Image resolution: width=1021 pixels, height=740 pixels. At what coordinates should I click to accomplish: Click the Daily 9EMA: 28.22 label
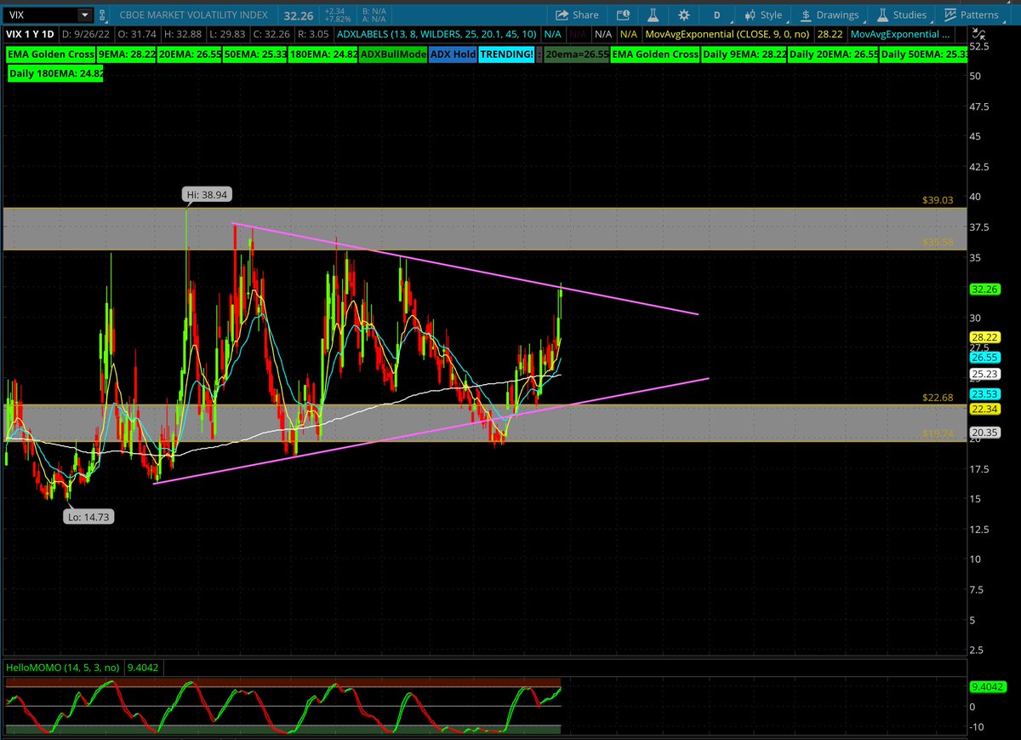[744, 54]
